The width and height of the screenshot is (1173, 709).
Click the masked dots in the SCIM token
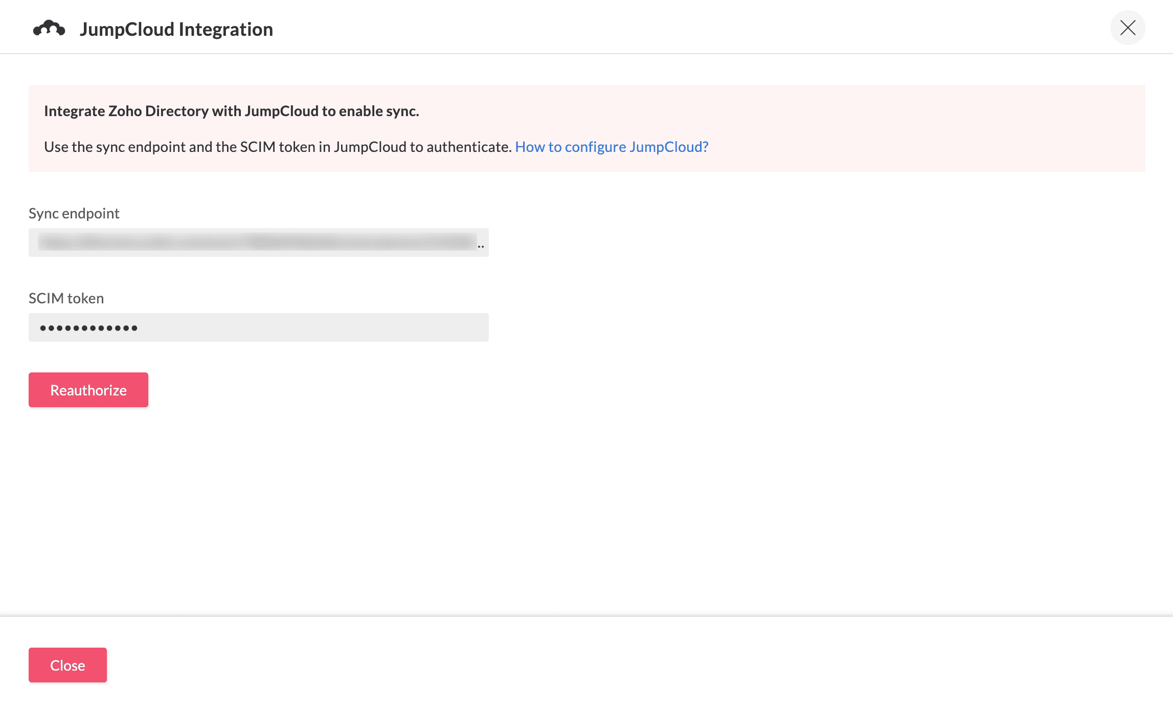88,328
